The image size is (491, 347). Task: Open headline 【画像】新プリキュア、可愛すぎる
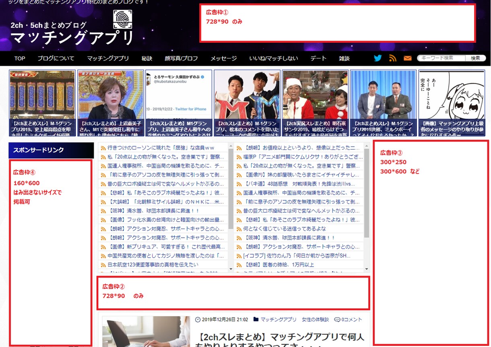[166, 247]
